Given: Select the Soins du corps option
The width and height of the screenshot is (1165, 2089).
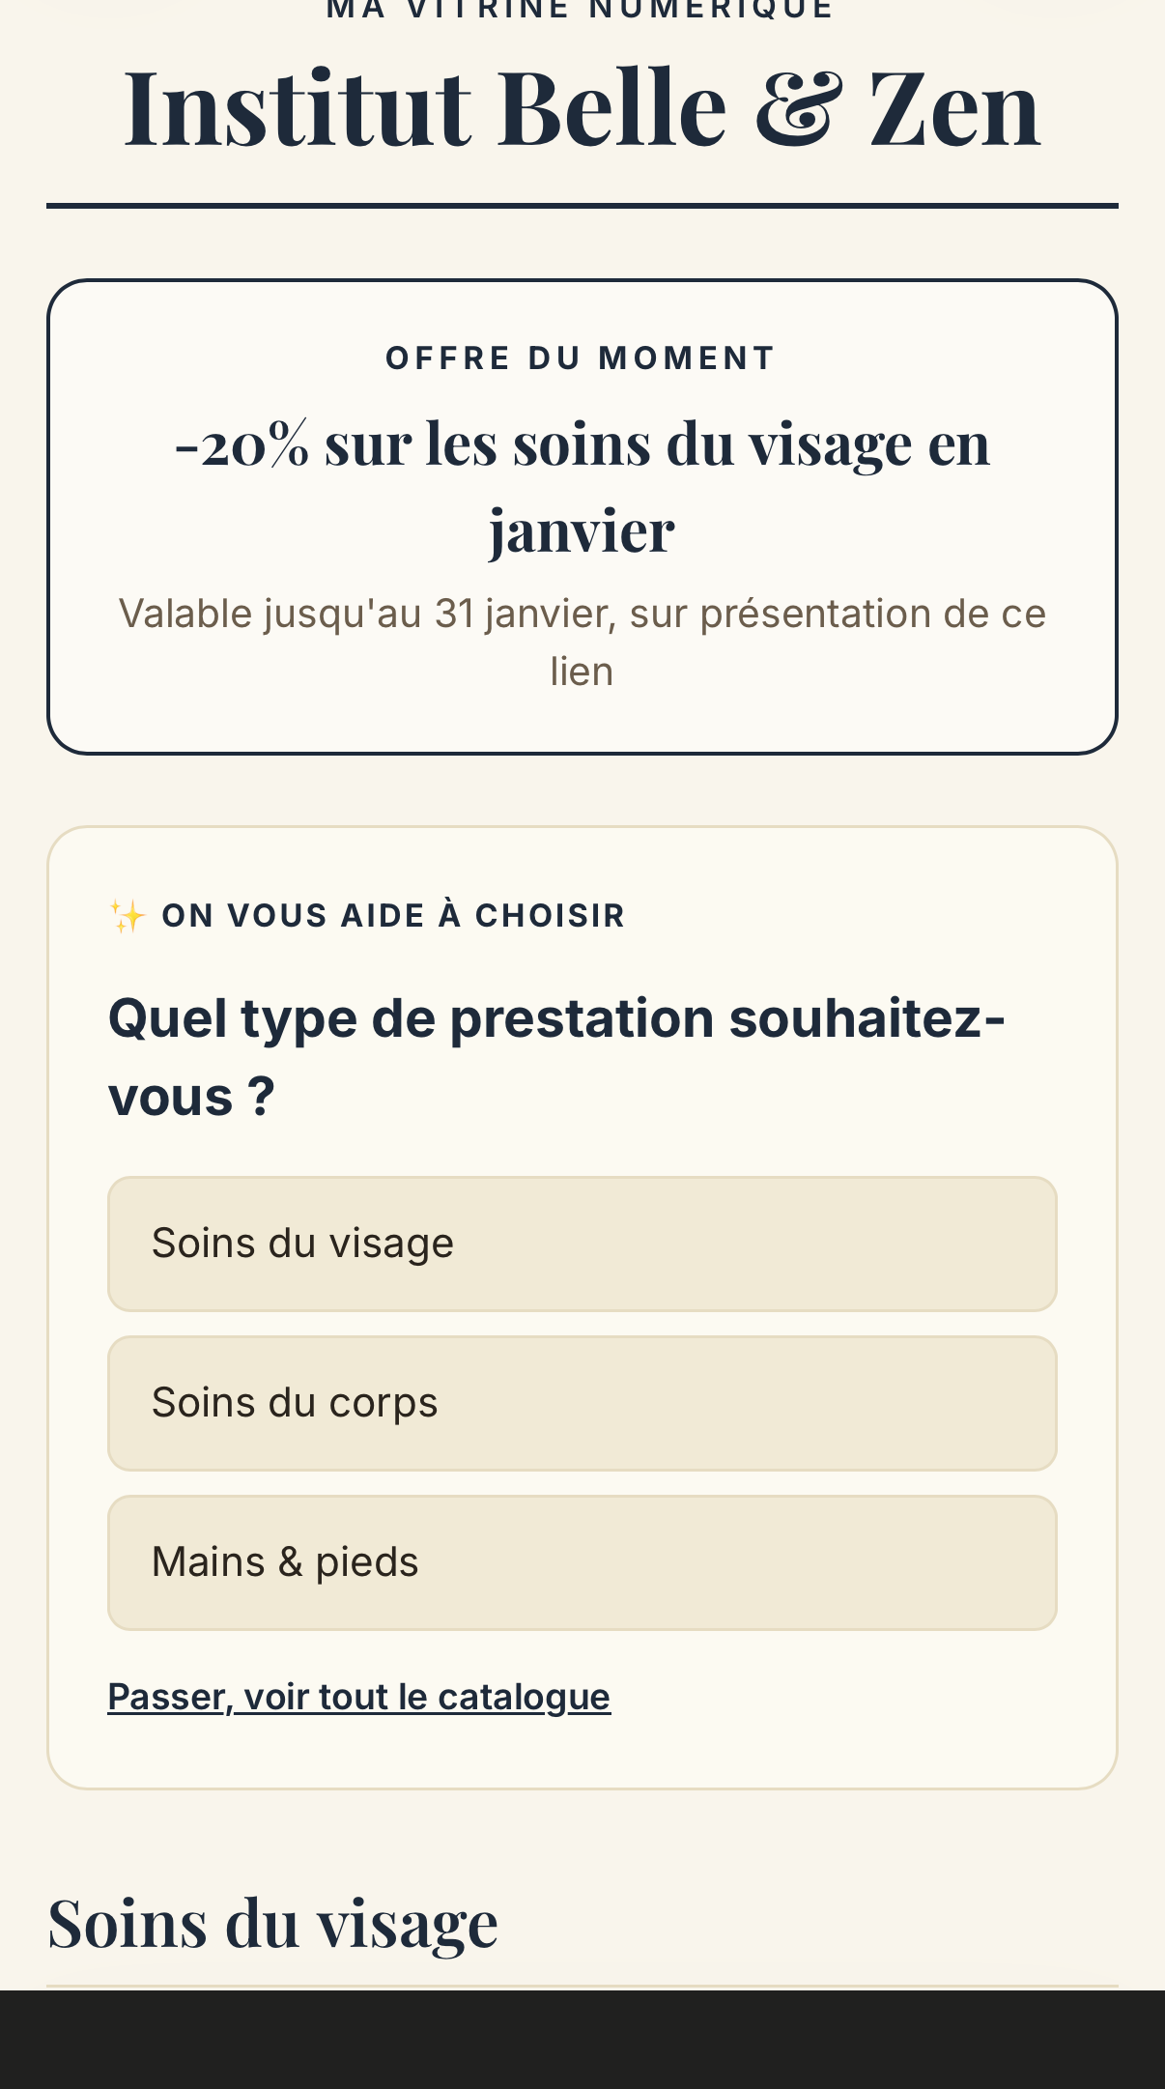Looking at the screenshot, I should (x=582, y=1403).
